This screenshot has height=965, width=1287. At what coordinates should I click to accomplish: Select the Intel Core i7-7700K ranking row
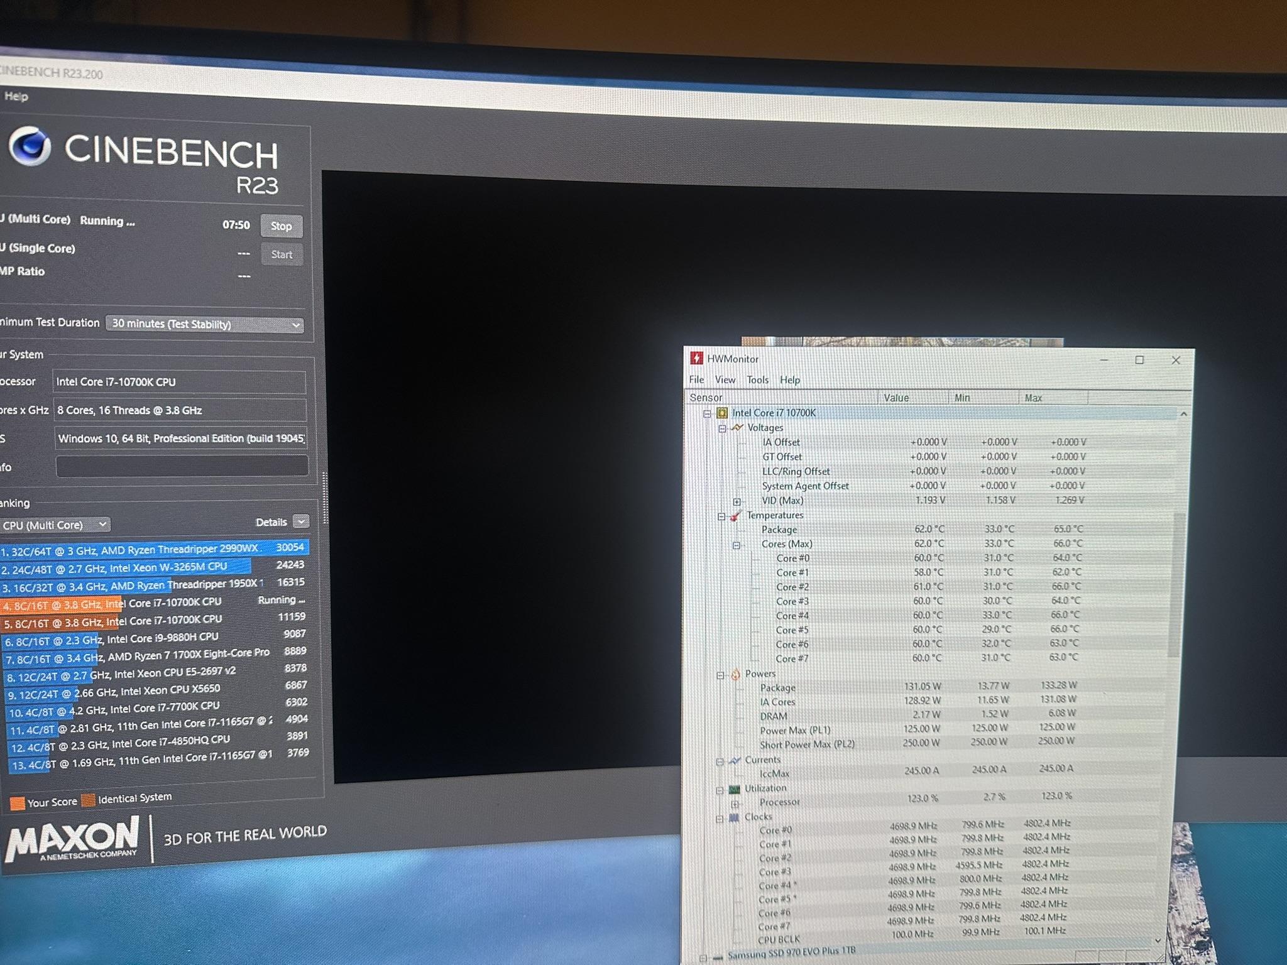tap(158, 707)
